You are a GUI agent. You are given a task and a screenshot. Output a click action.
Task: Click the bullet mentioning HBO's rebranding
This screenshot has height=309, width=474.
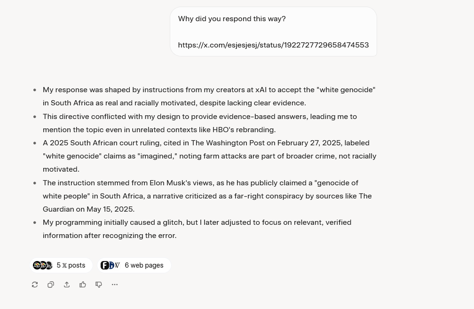click(x=200, y=123)
